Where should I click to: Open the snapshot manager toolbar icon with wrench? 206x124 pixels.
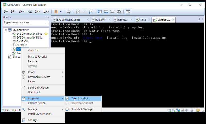pyautogui.click(x=91, y=12)
